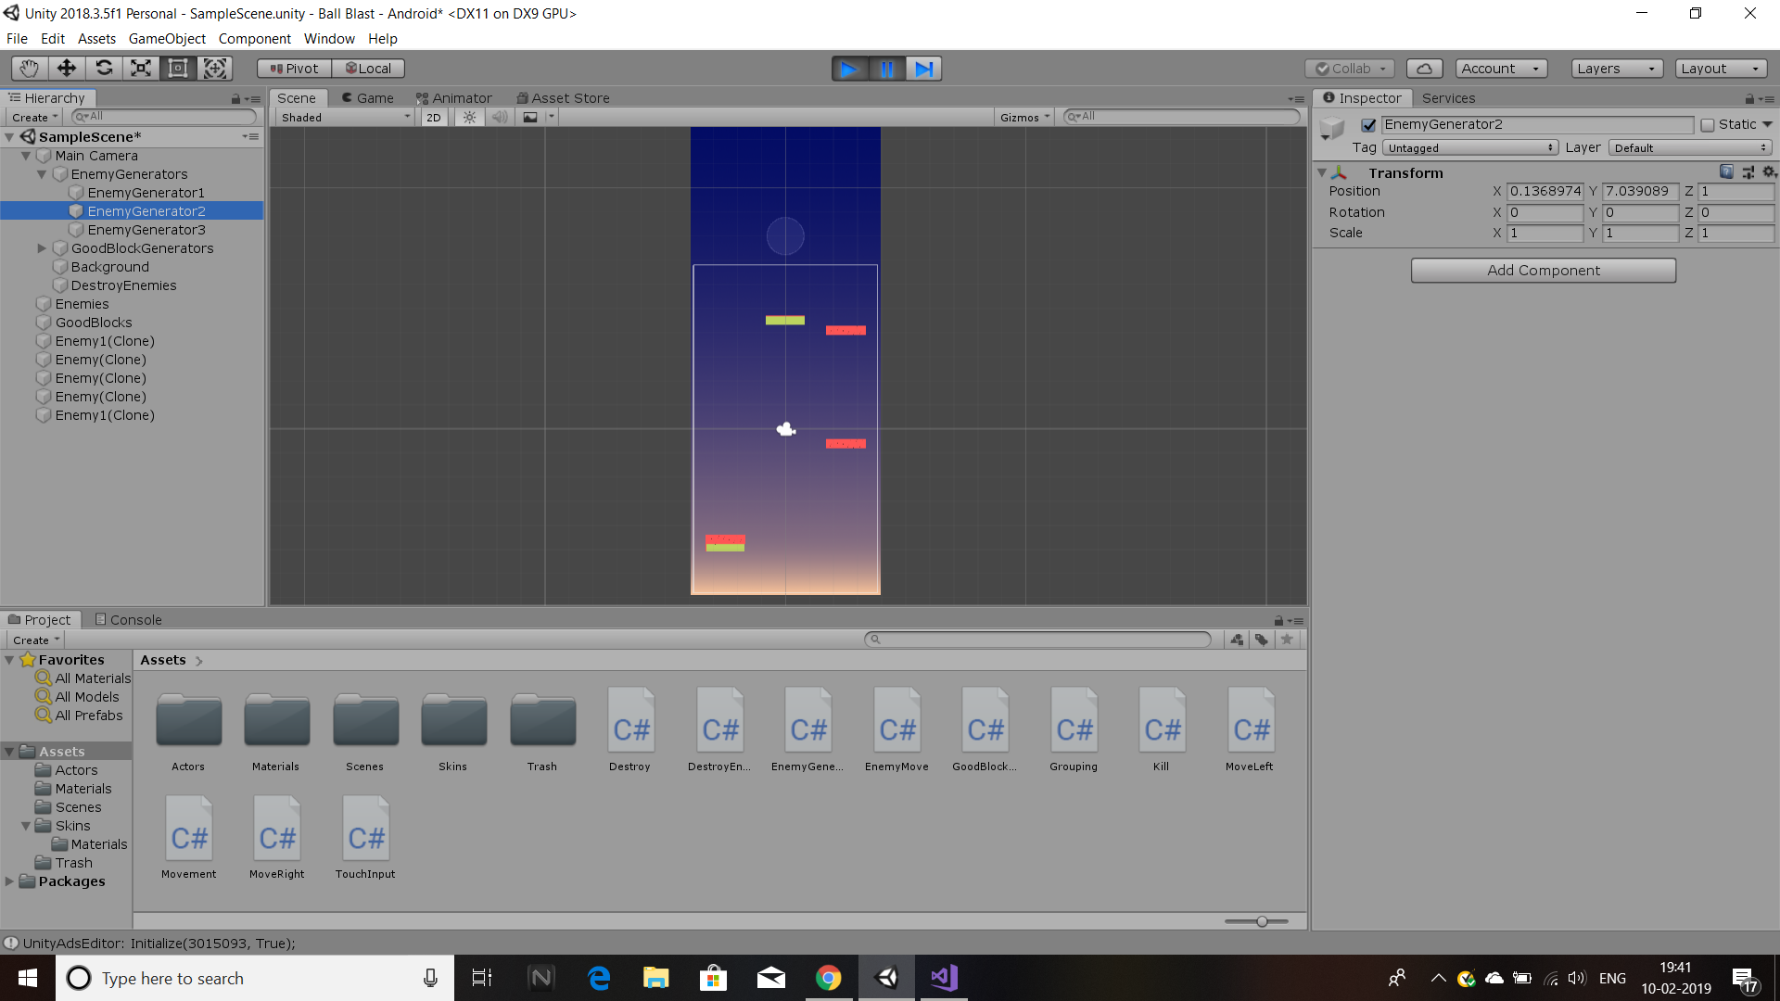The width and height of the screenshot is (1780, 1001).
Task: Select the EnemyMove C# script
Action: click(896, 729)
